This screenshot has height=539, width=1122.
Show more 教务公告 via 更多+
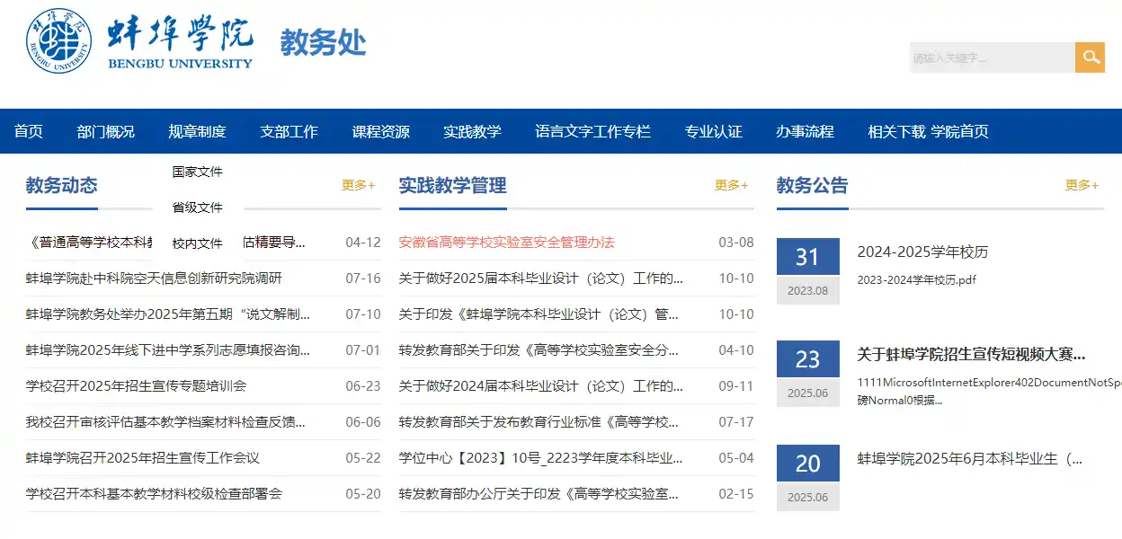1082,185
